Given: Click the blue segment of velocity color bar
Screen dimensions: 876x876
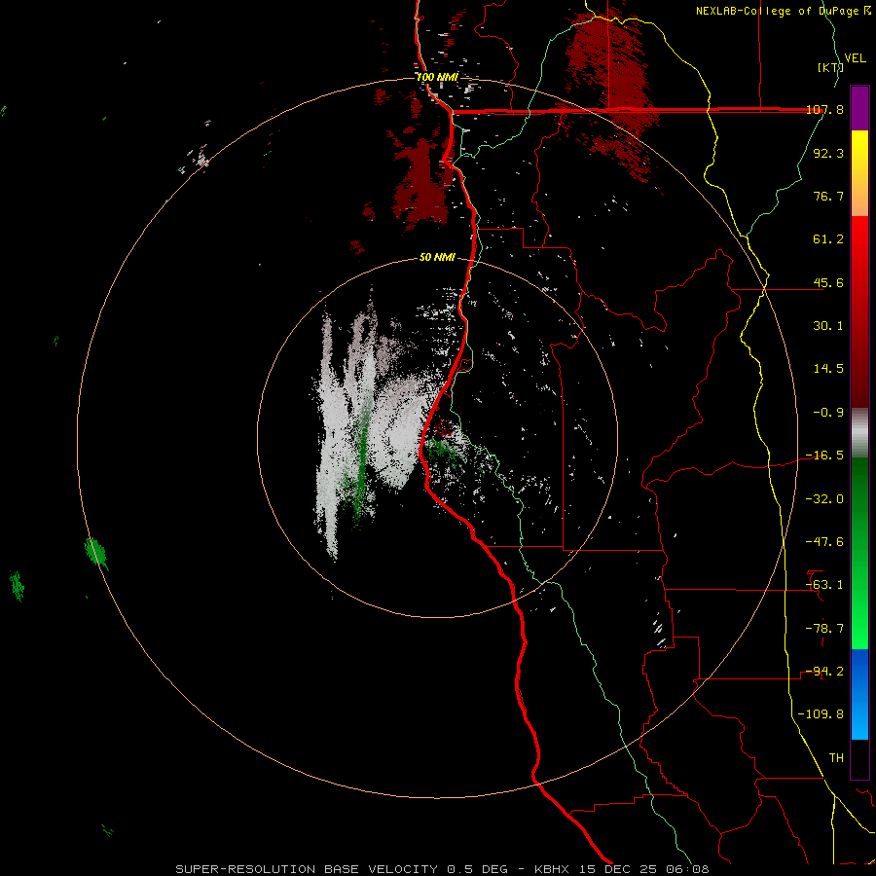Looking at the screenshot, I should click(x=859, y=694).
